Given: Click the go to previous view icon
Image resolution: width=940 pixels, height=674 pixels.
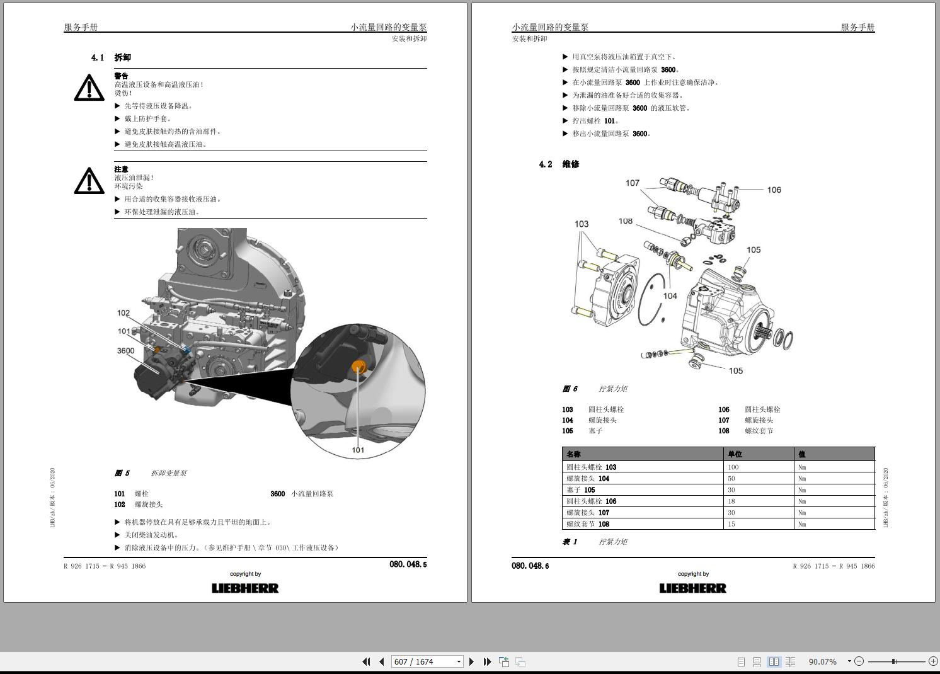Looking at the screenshot, I should [x=504, y=661].
